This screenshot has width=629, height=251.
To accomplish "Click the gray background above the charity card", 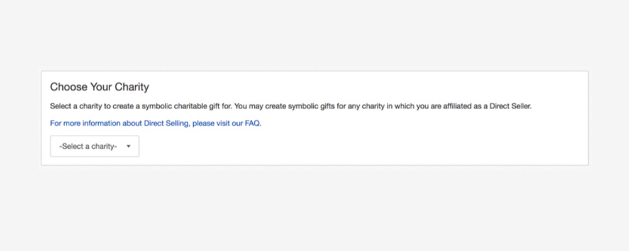I will (x=314, y=35).
